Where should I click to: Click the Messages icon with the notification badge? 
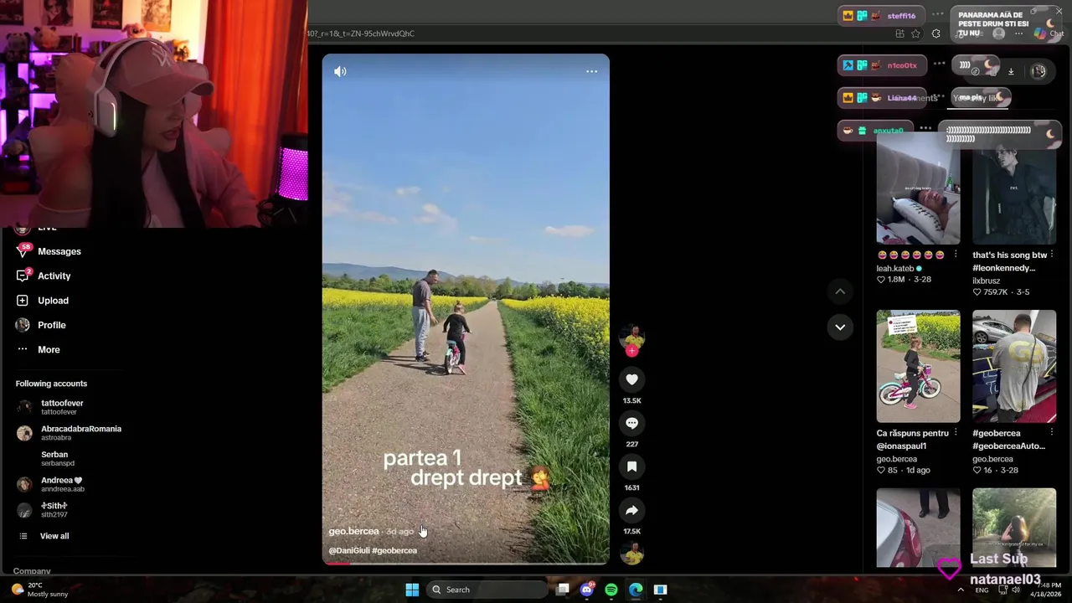pos(23,250)
